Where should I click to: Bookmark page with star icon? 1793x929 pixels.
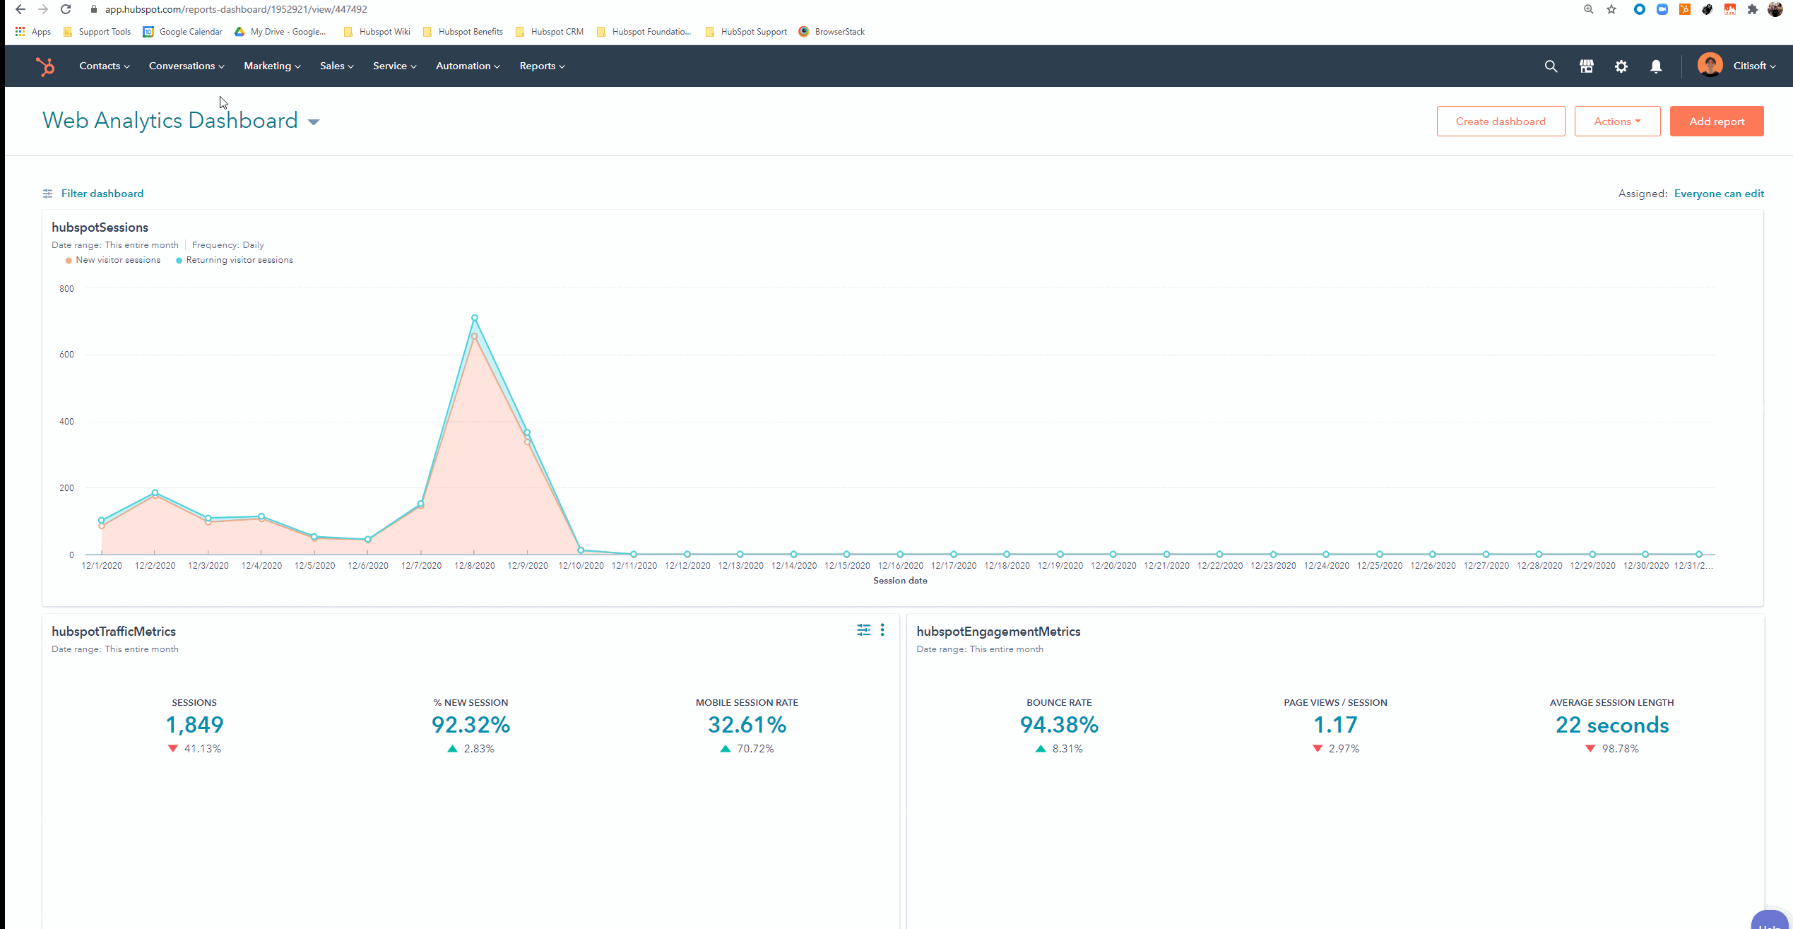[1611, 9]
